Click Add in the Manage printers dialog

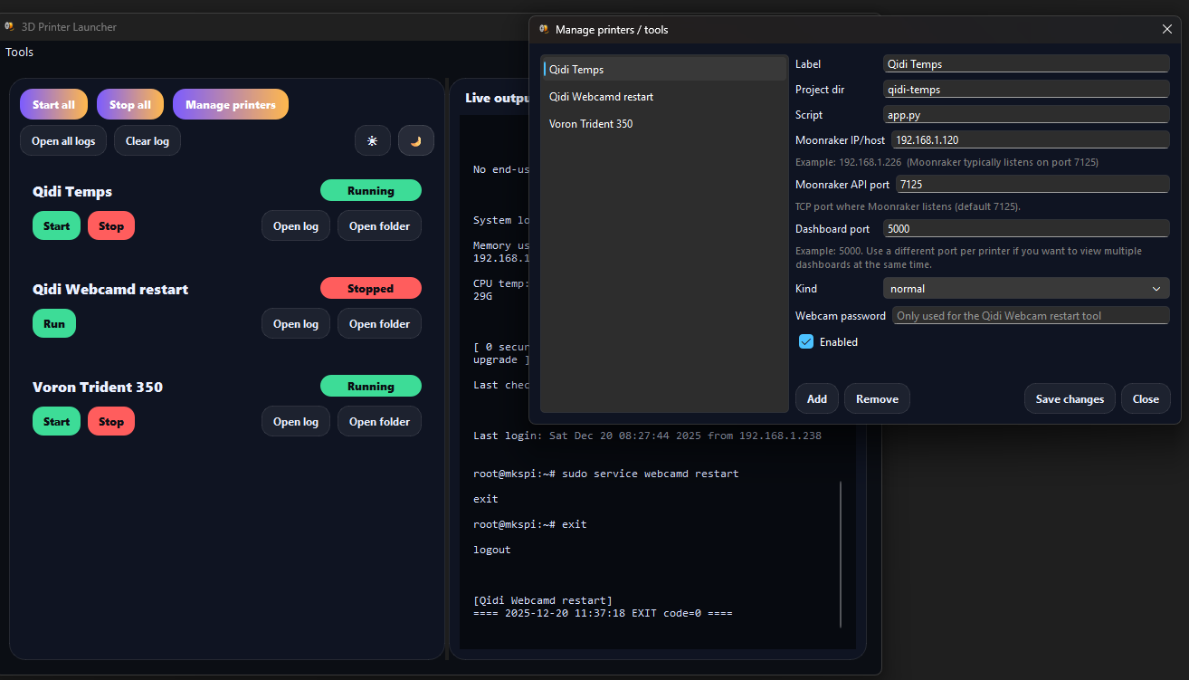pos(816,398)
